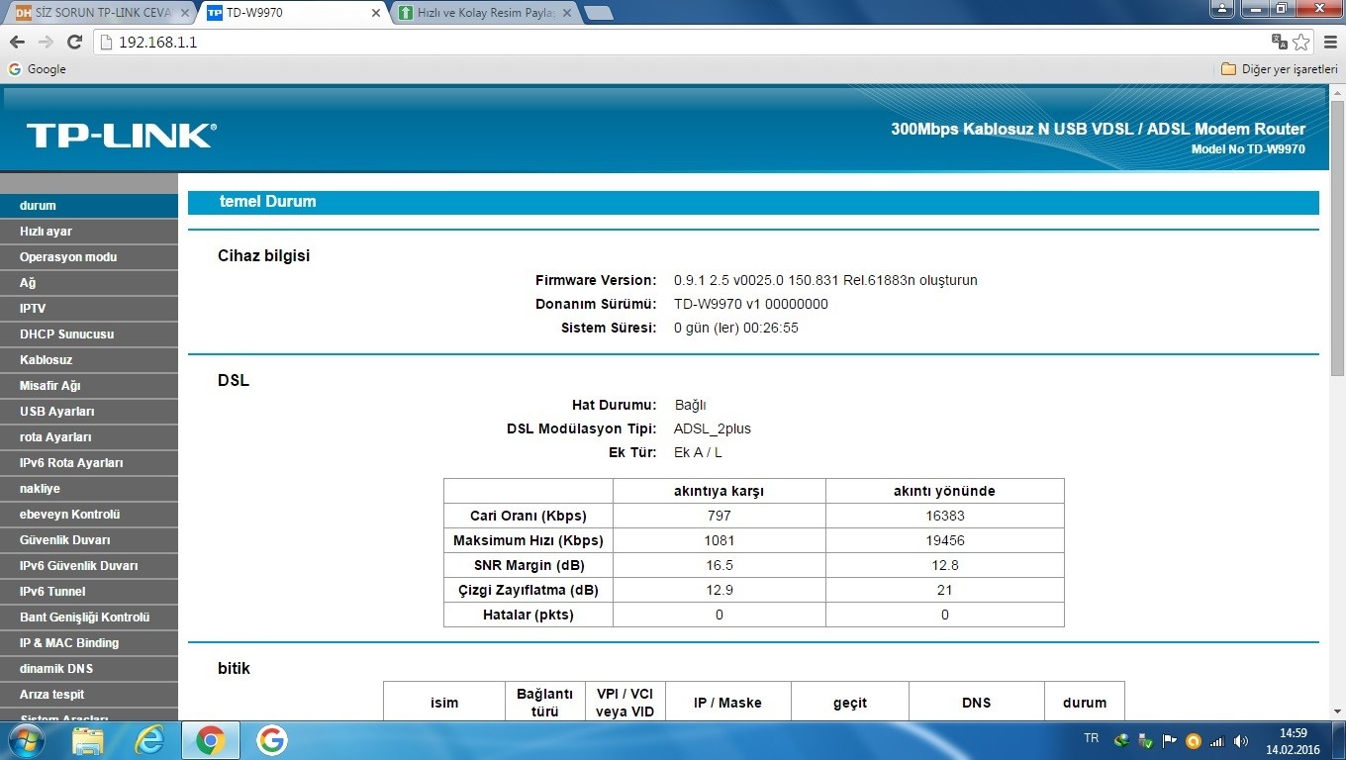Viewport: 1346px width, 760px height.
Task: Click the page vertical scrollbar
Action: click(1337, 237)
